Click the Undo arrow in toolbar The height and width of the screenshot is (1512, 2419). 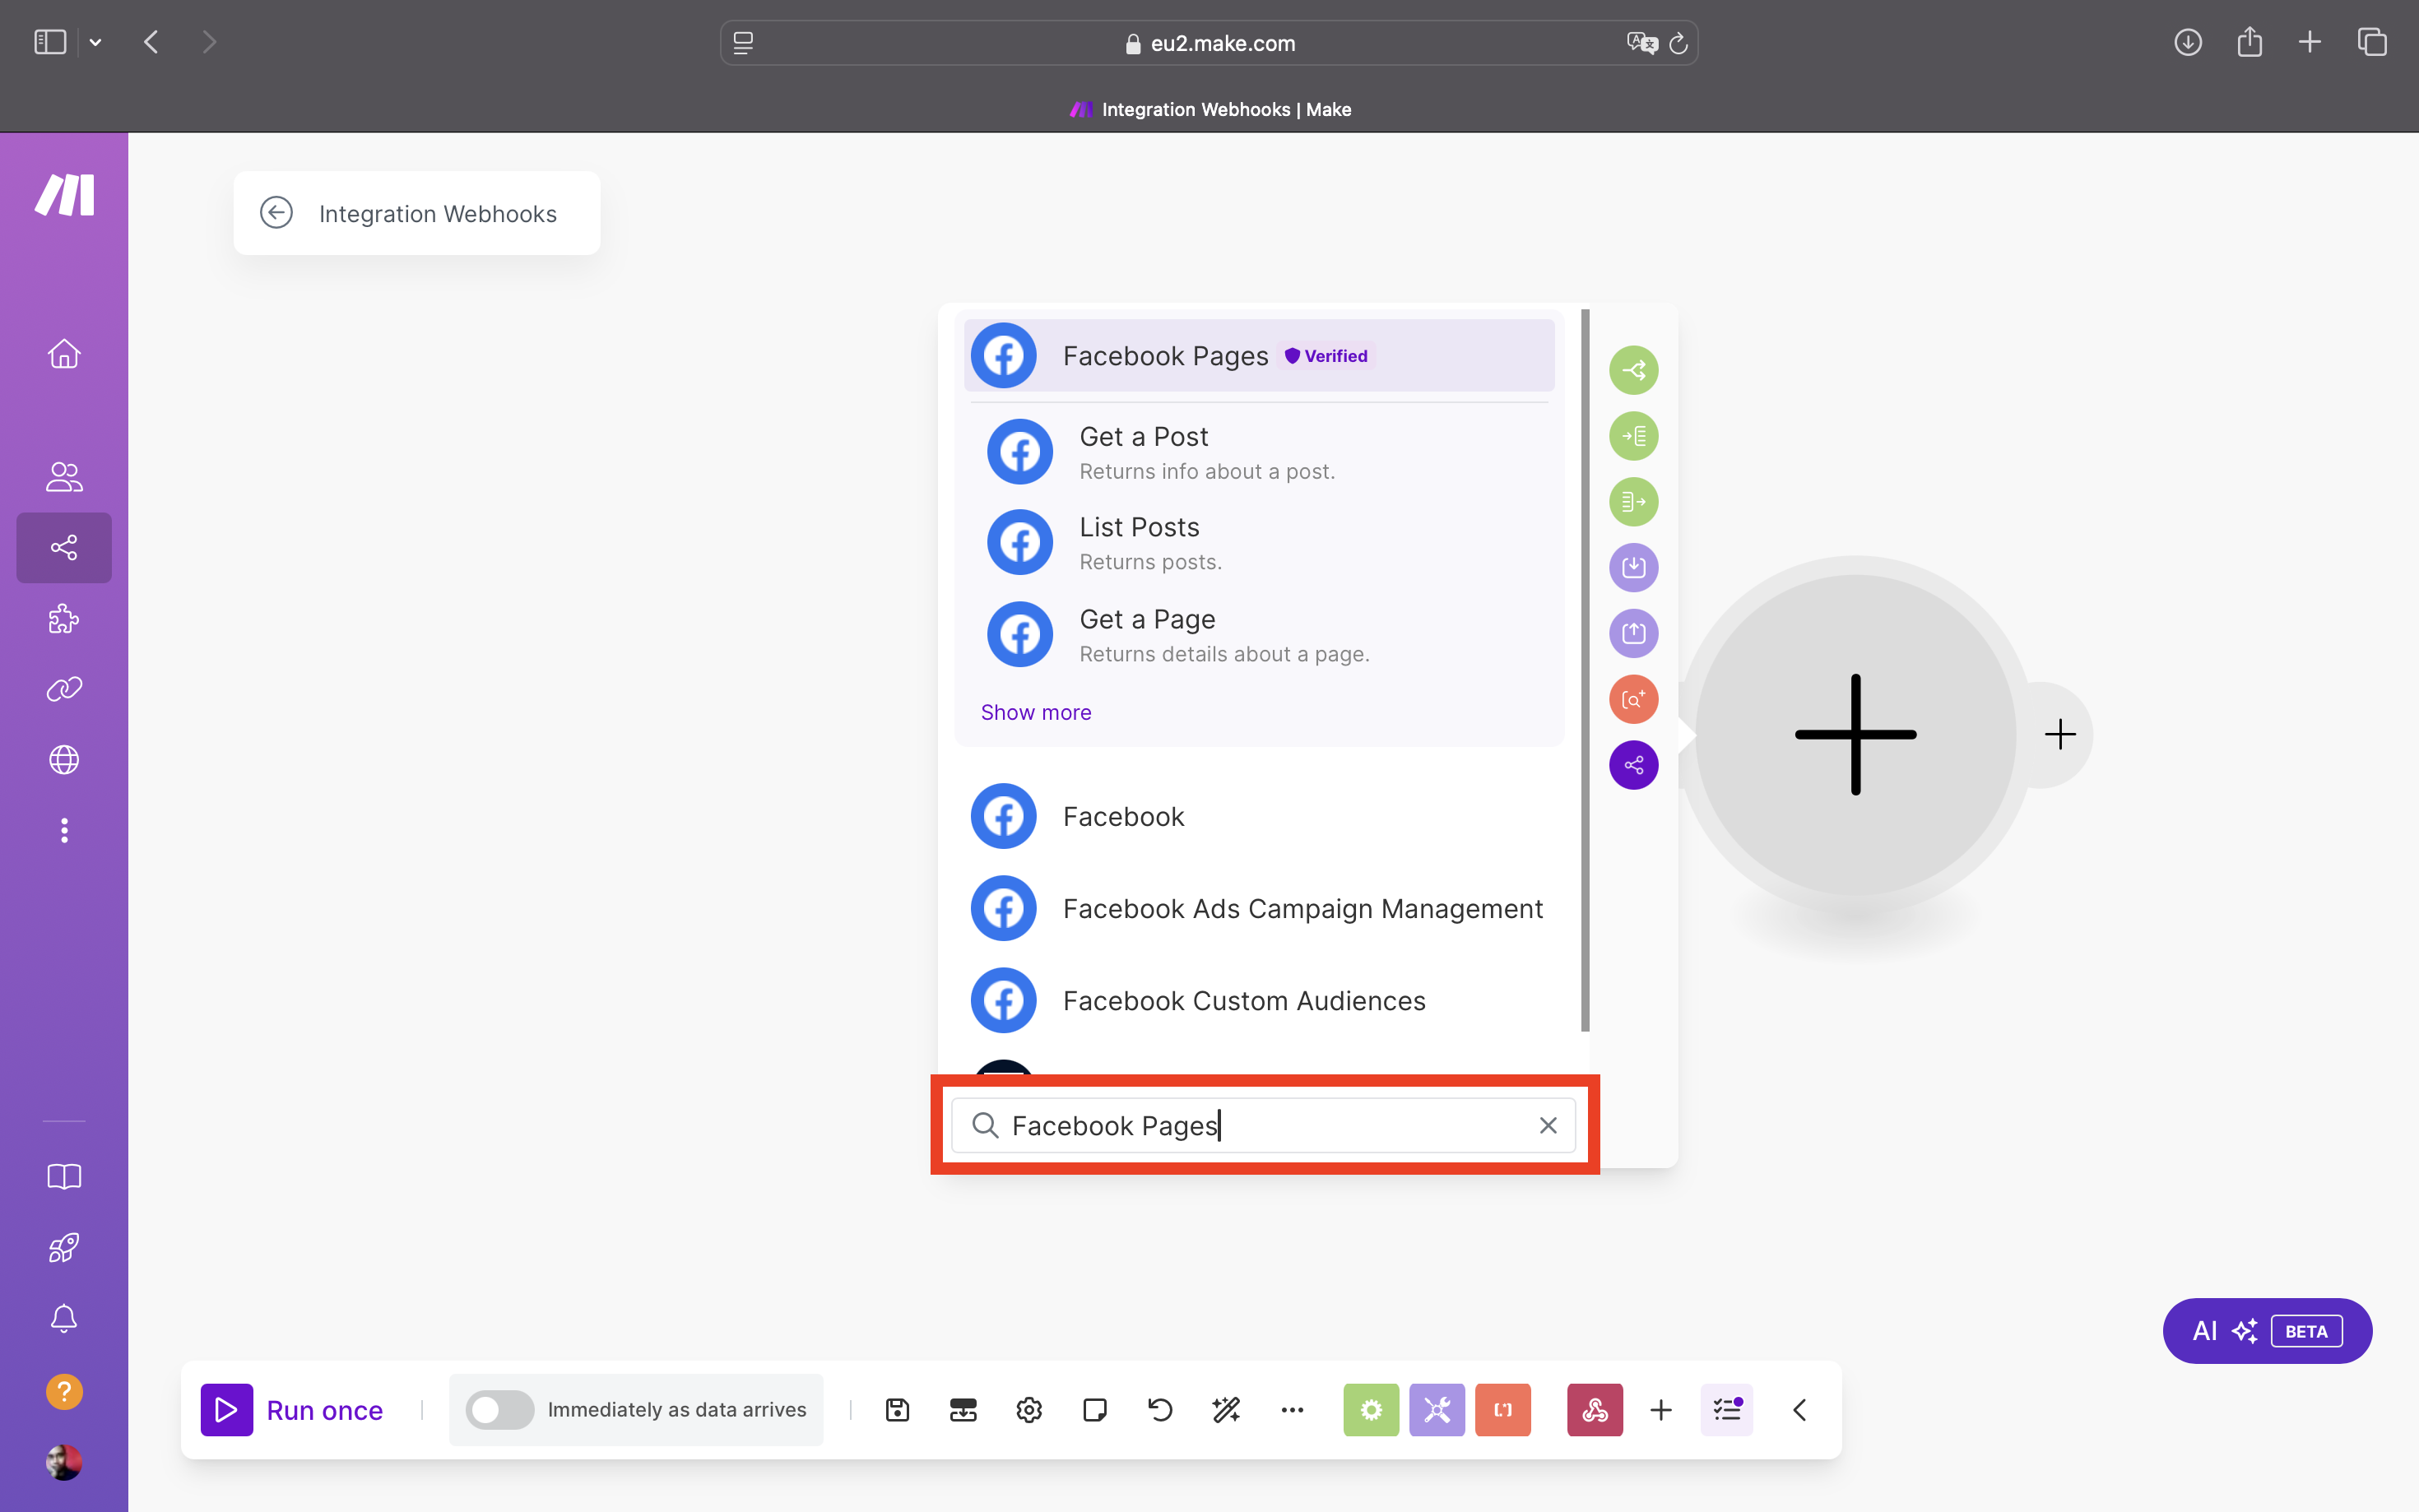pyautogui.click(x=1160, y=1410)
